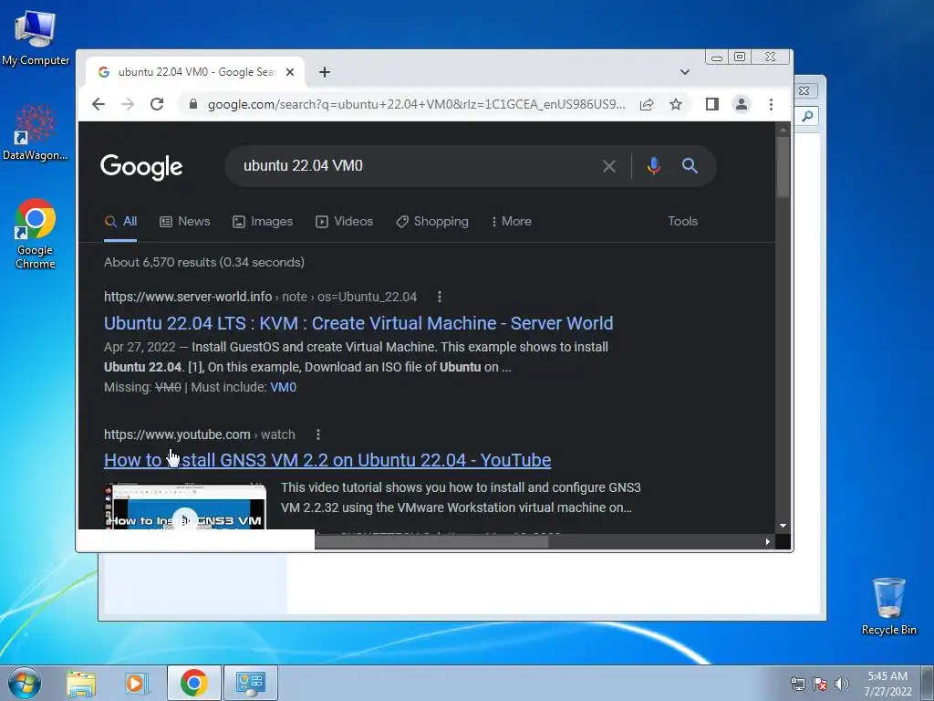Screen dimensions: 934x701
Task: Select the All results tab
Action: 120,222
